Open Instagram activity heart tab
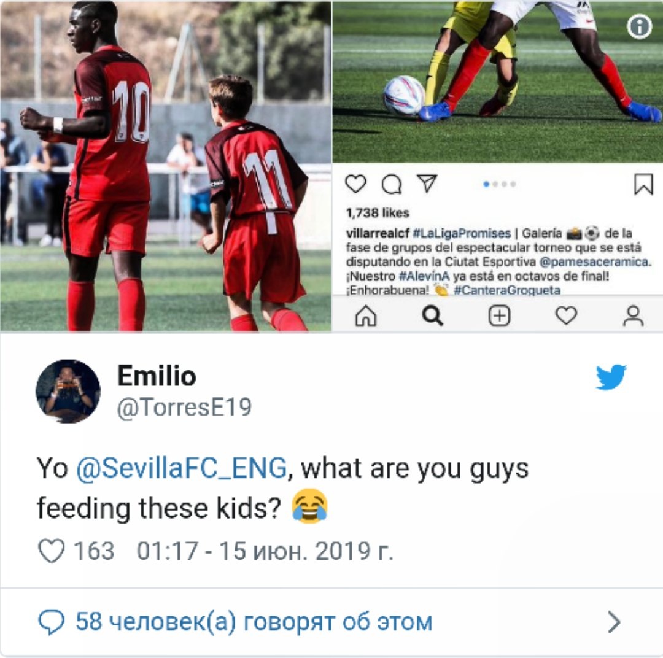This screenshot has height=658, width=663. tap(566, 316)
